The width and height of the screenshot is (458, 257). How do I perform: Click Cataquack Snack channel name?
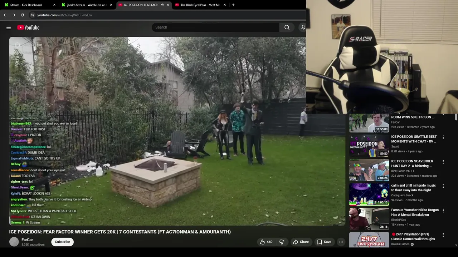[402, 195]
